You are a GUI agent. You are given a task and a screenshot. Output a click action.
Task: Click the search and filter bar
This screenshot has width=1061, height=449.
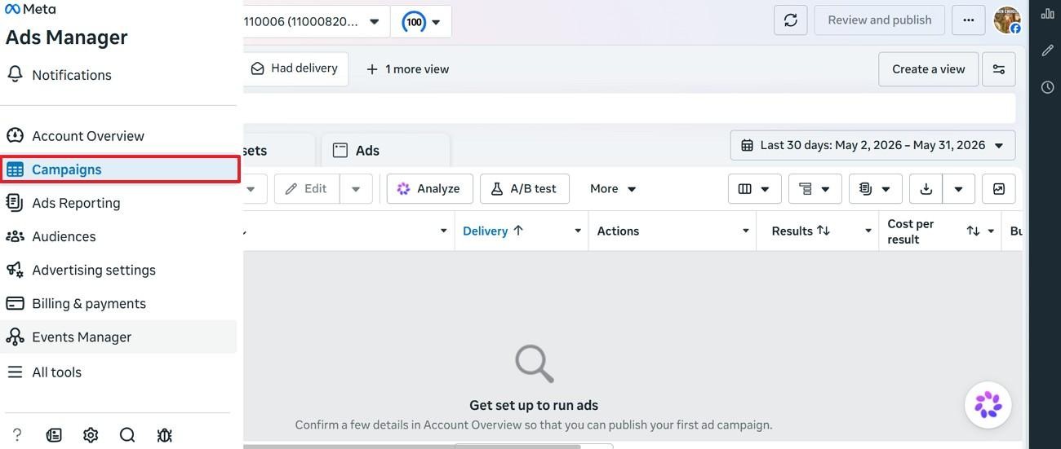629,108
